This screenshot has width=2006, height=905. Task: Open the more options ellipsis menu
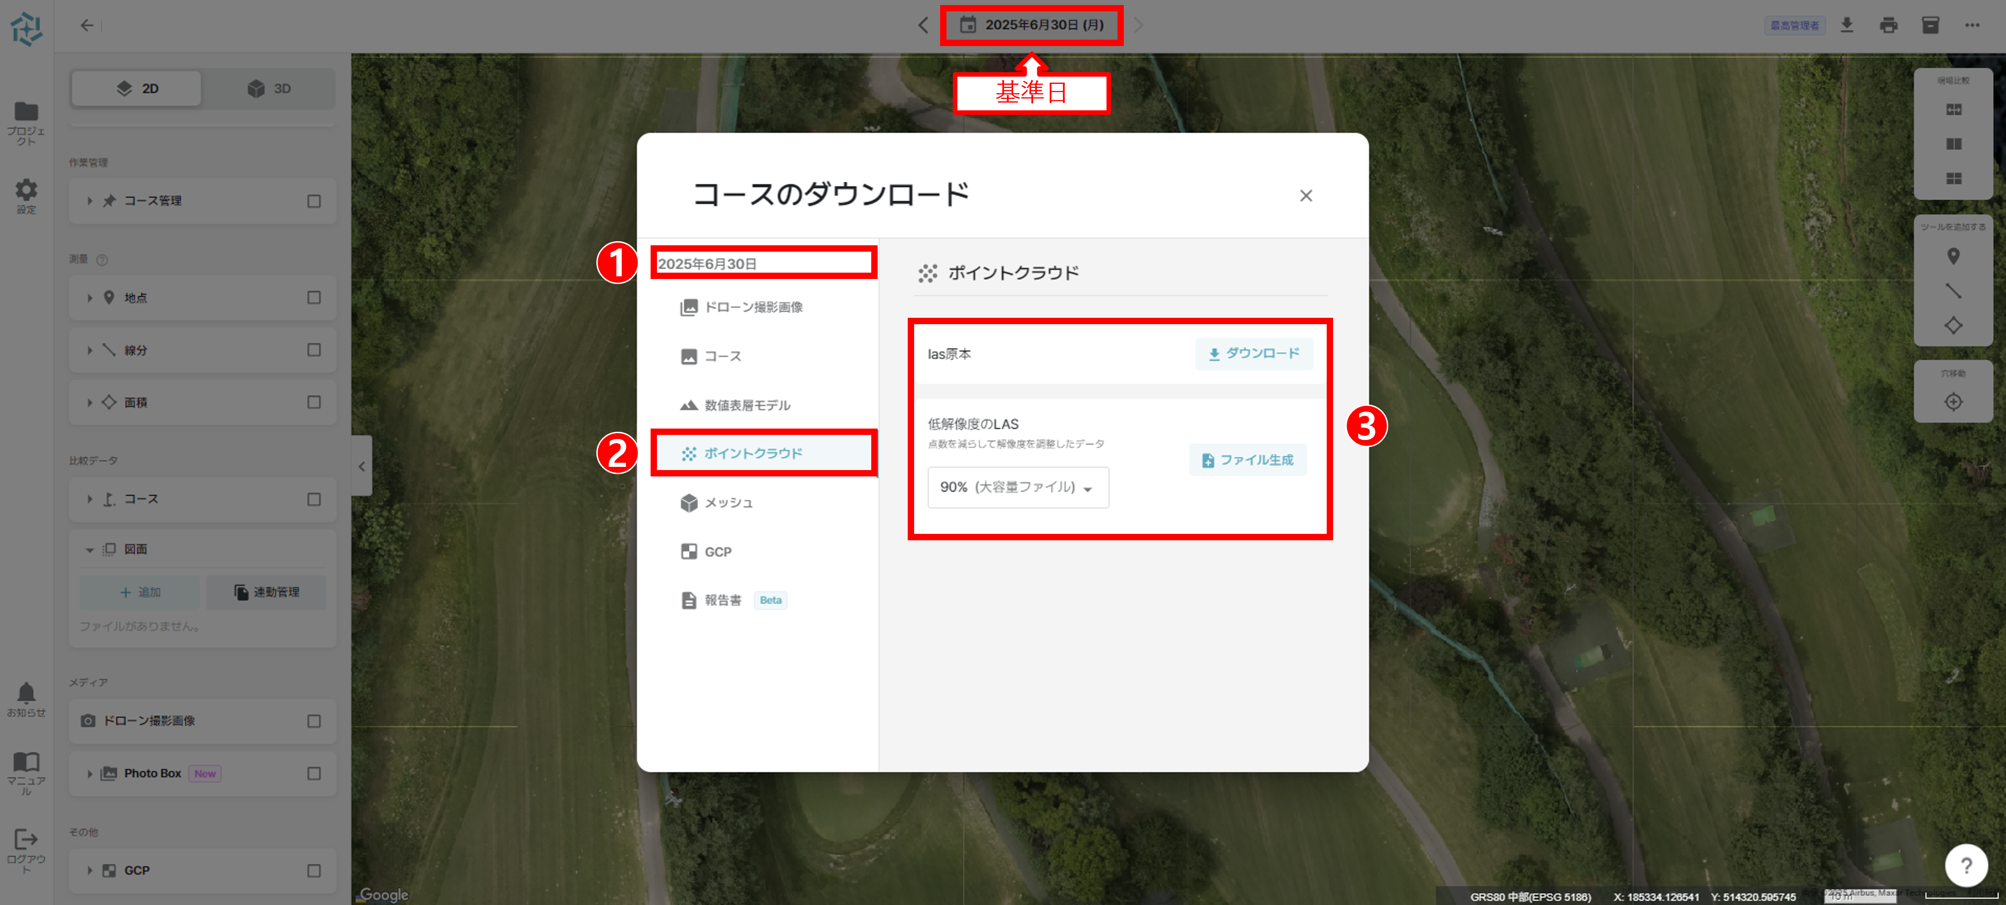click(x=1972, y=26)
